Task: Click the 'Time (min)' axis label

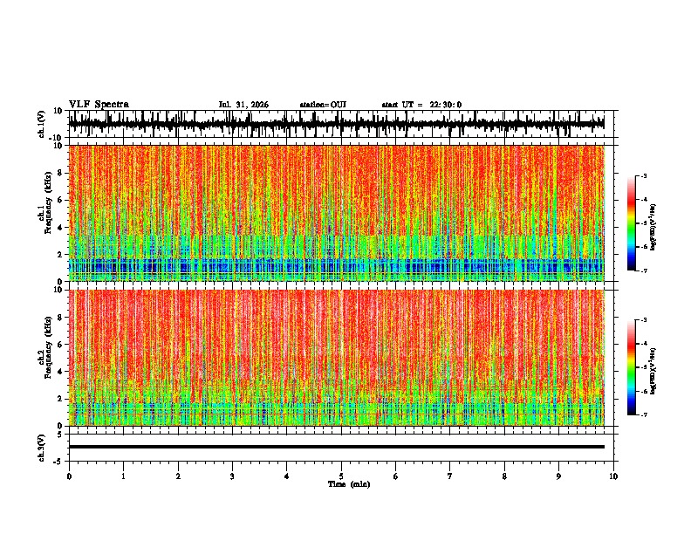Action: tap(349, 484)
